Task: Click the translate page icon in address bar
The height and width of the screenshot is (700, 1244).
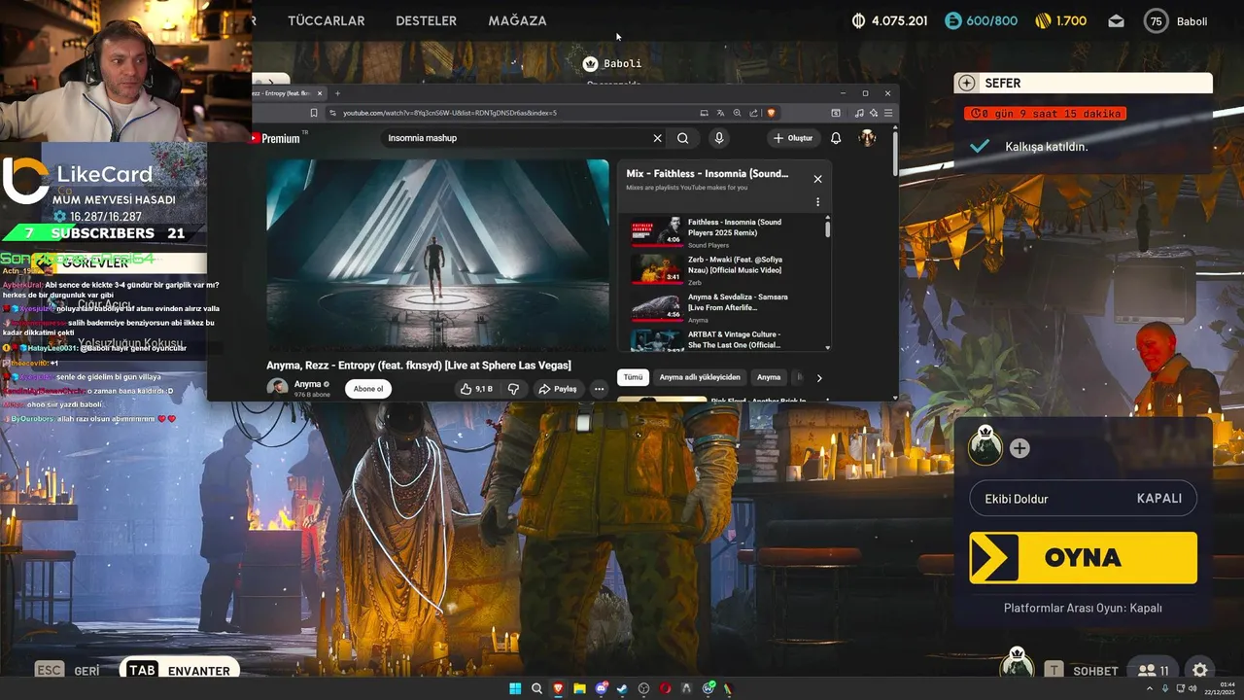Action: [x=721, y=113]
